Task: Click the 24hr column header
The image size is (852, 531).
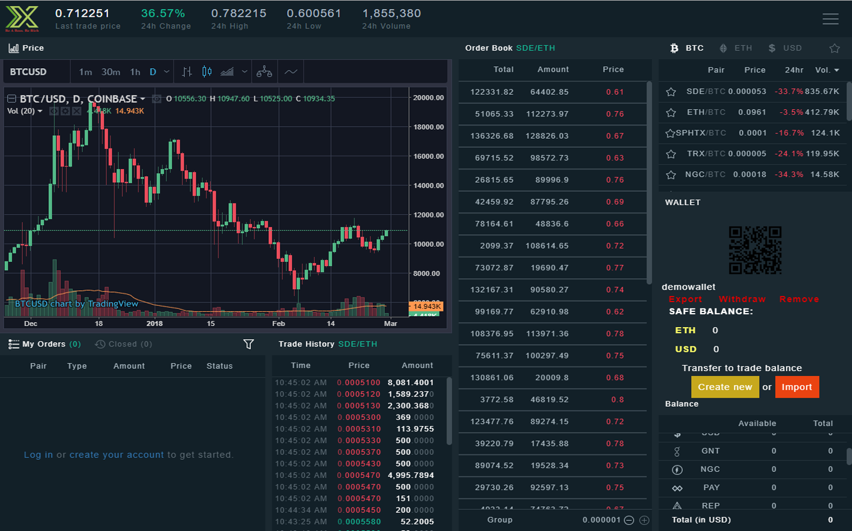Action: pos(794,70)
